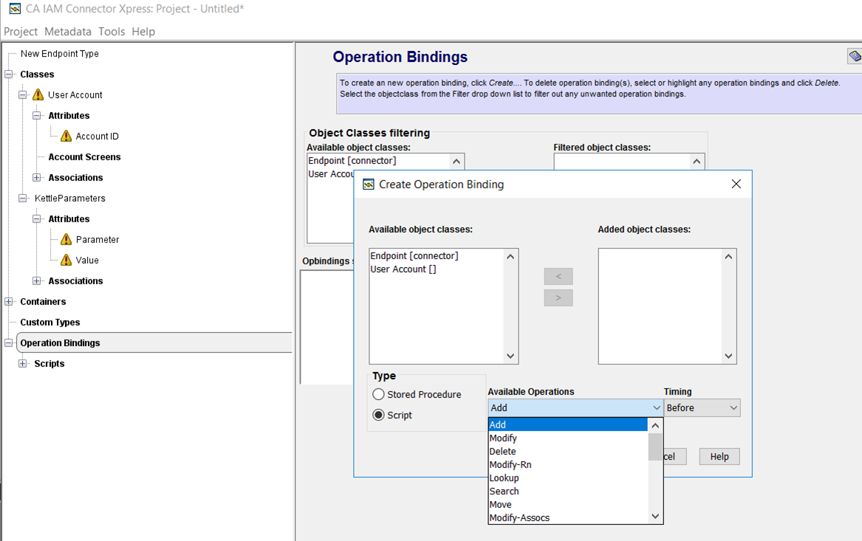
Task: Open the Available Operations combo box
Action: 575,407
